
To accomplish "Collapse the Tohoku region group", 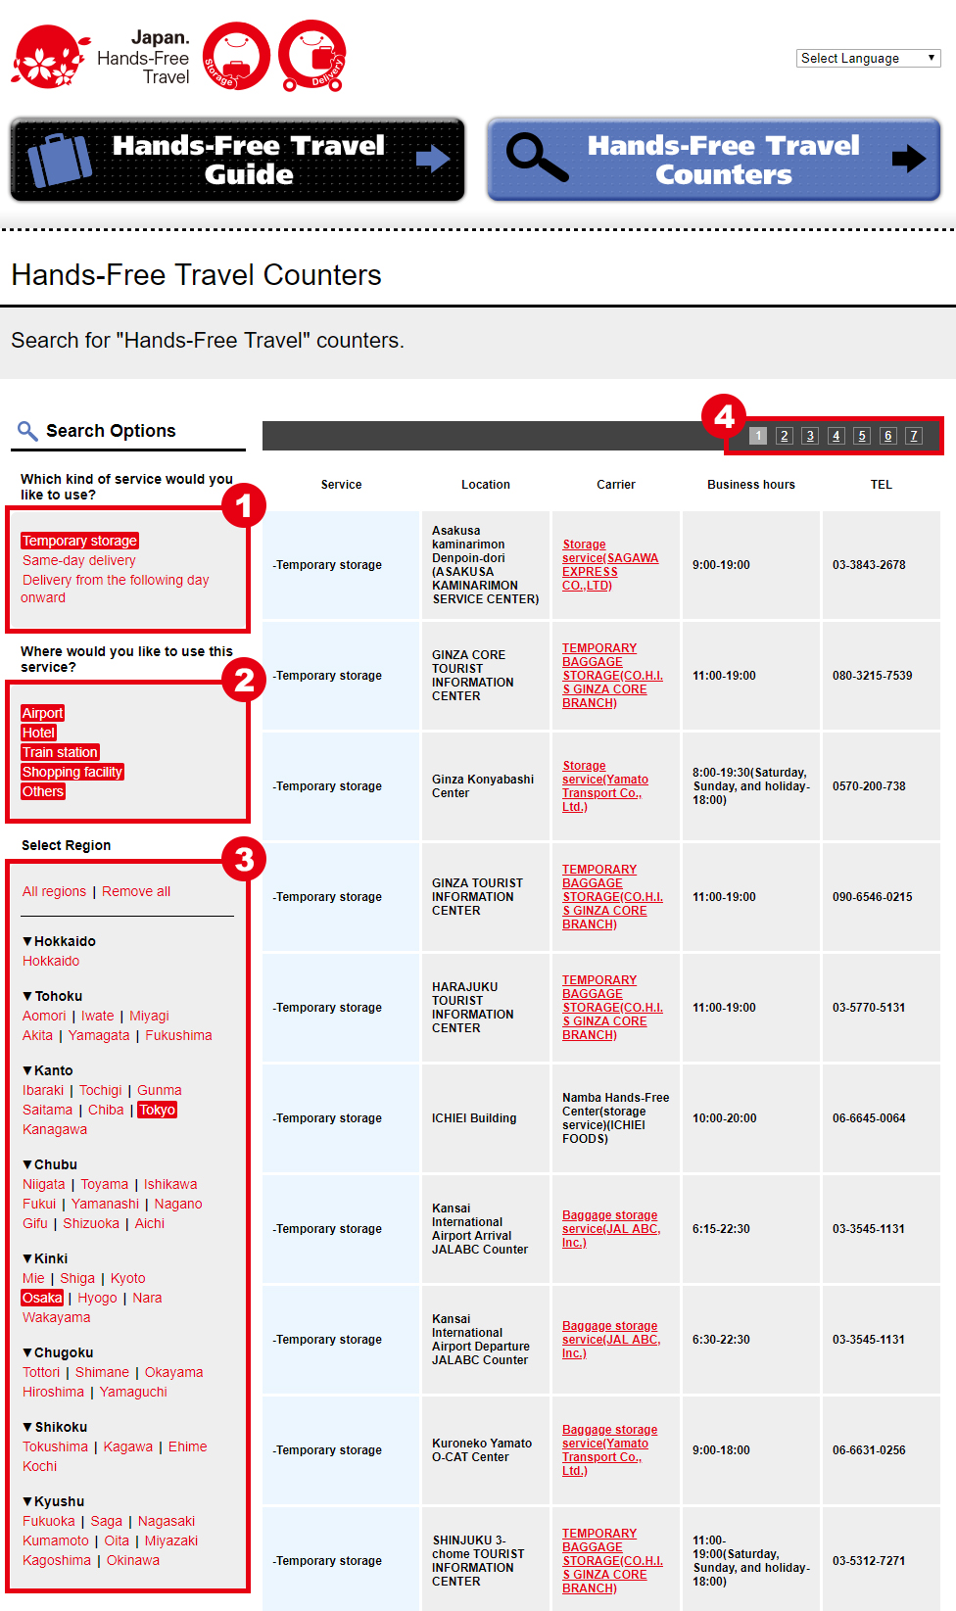I will 53,996.
